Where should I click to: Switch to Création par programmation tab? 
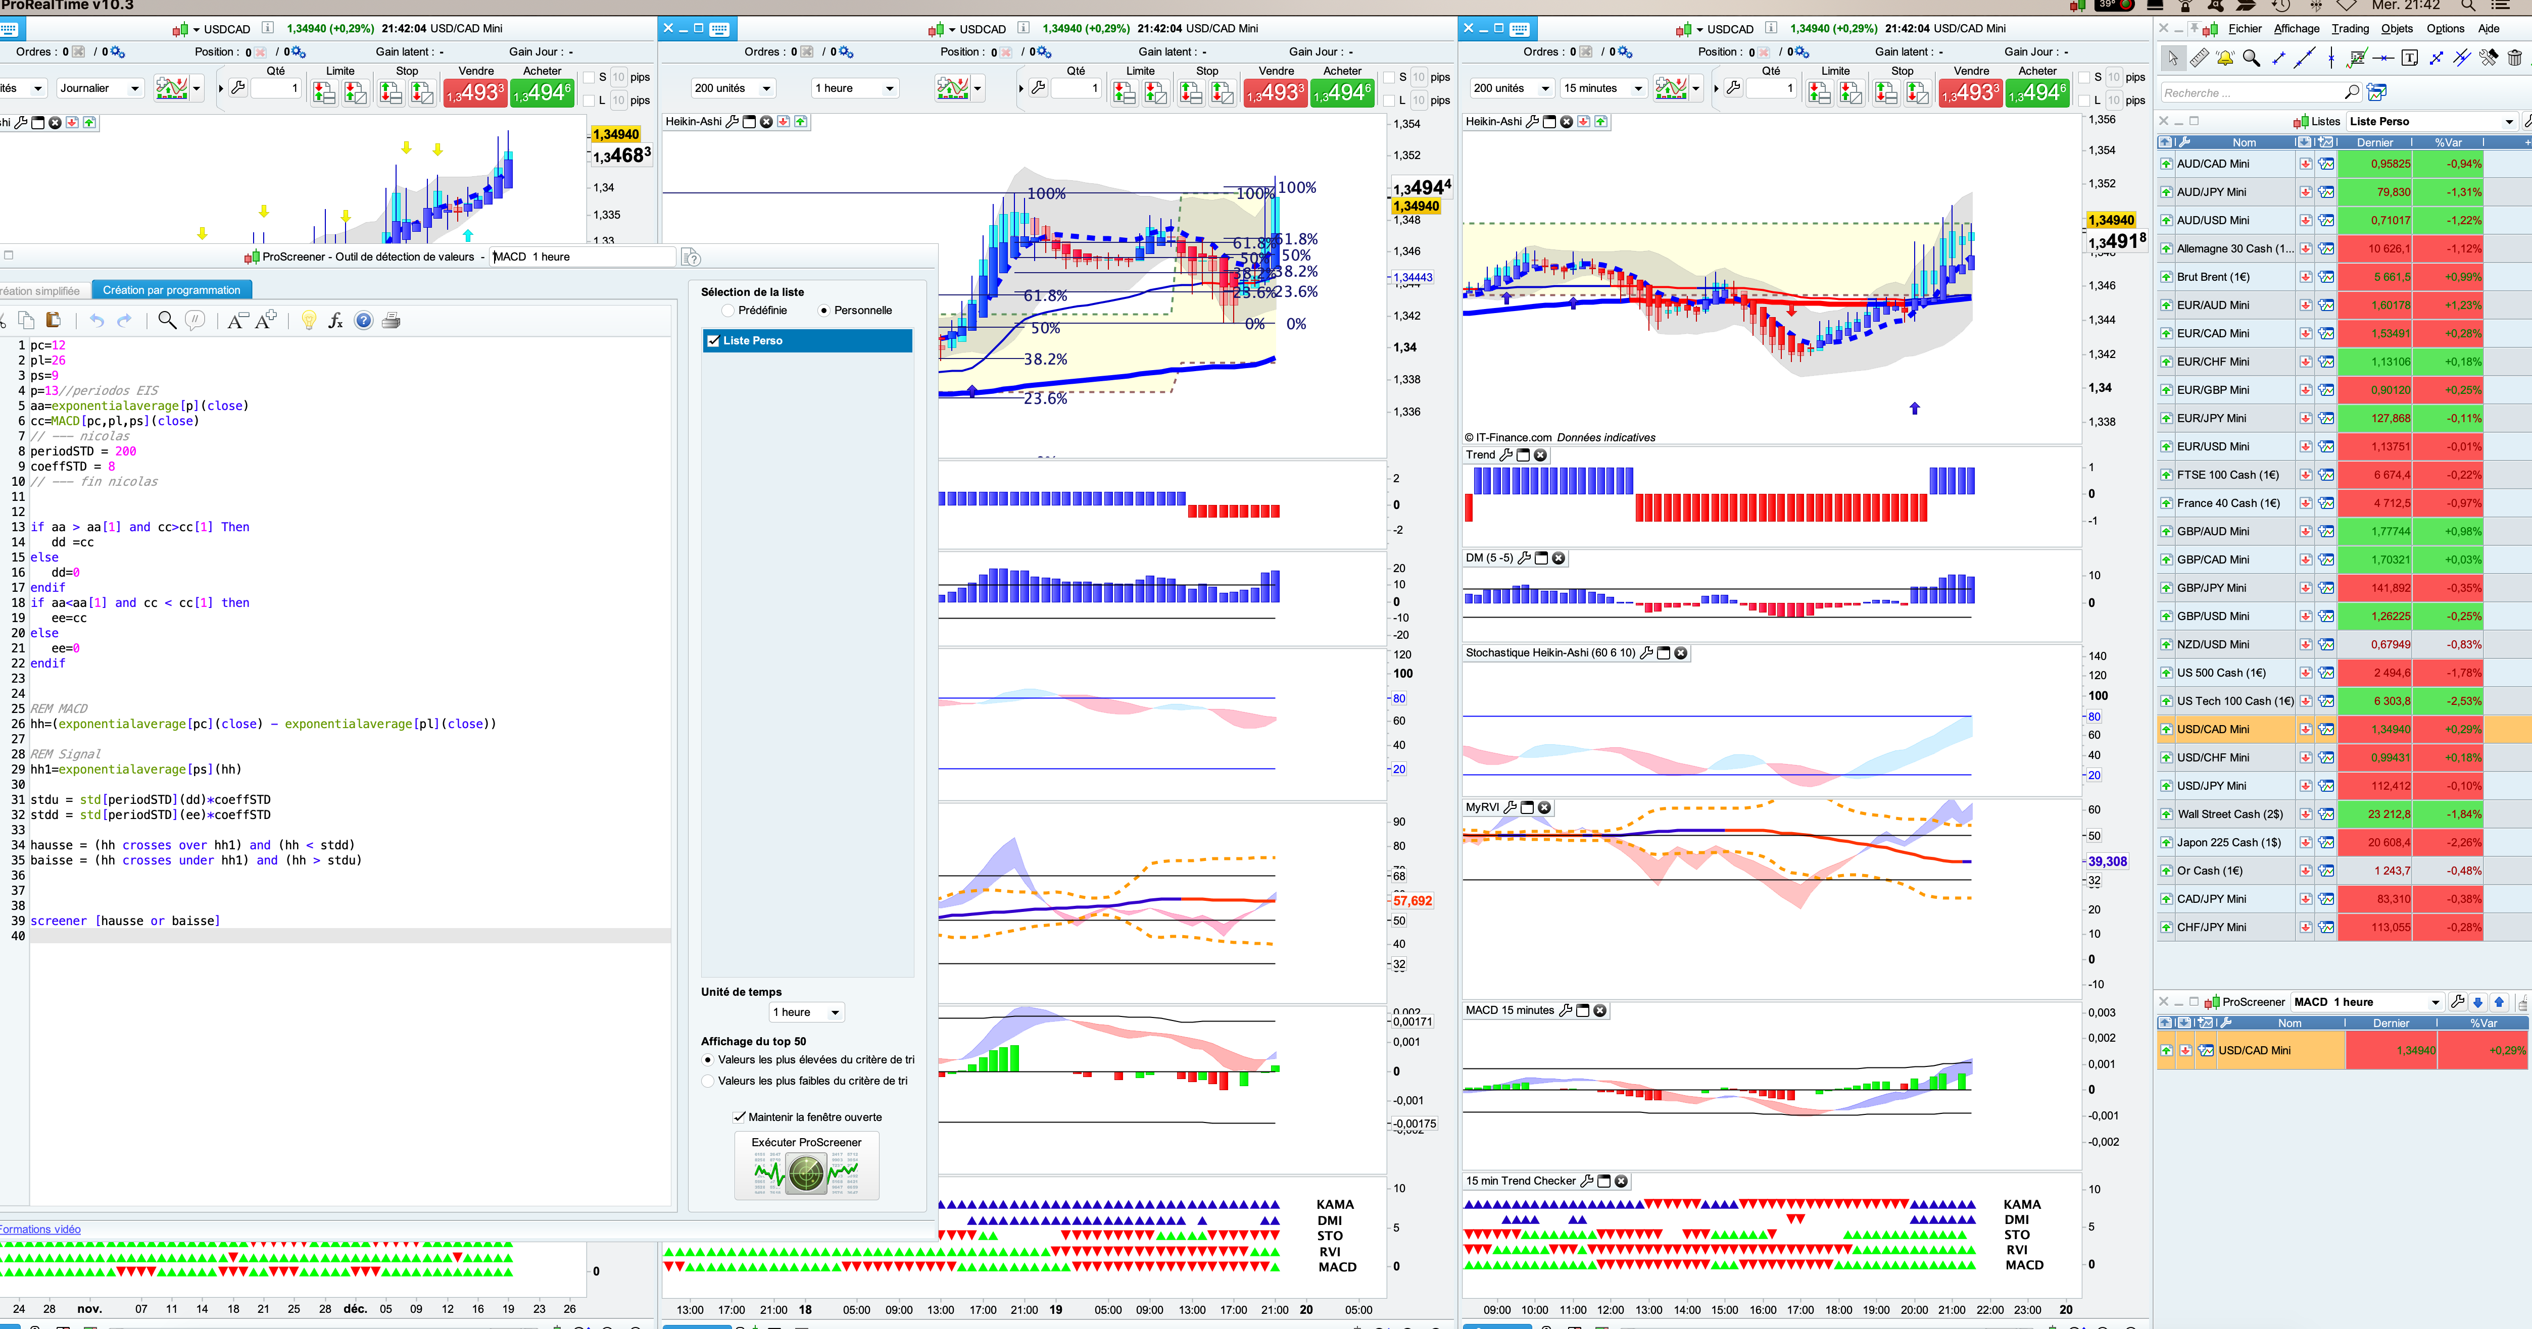(x=172, y=290)
